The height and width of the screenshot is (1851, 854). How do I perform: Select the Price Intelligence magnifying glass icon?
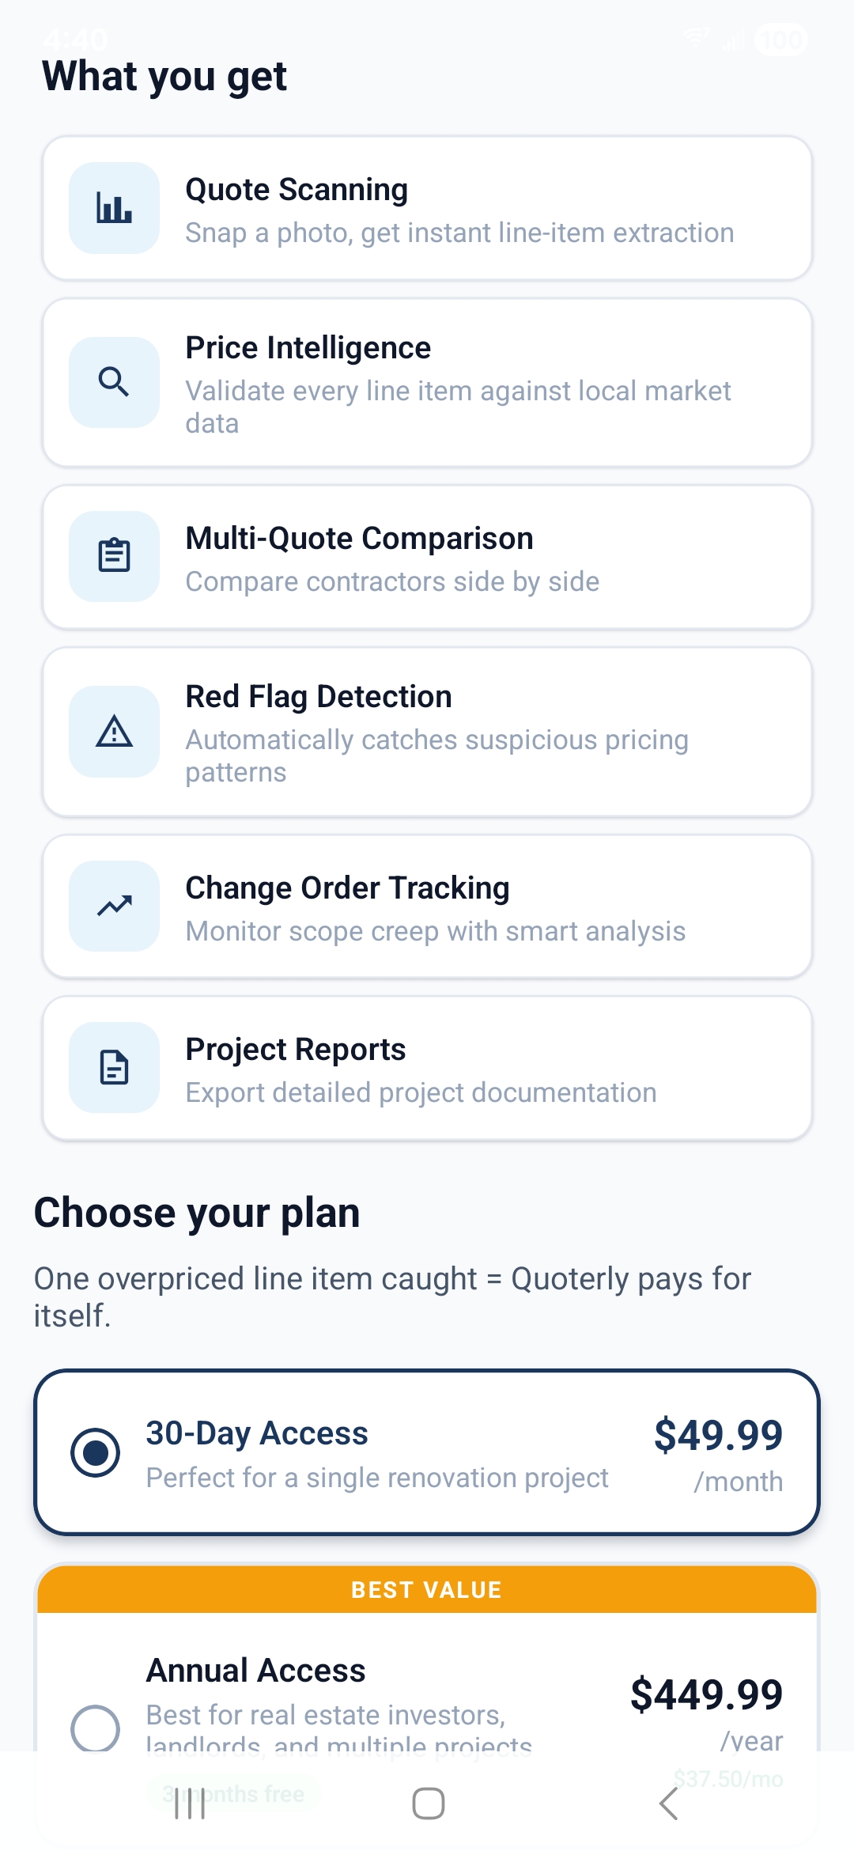coord(115,382)
